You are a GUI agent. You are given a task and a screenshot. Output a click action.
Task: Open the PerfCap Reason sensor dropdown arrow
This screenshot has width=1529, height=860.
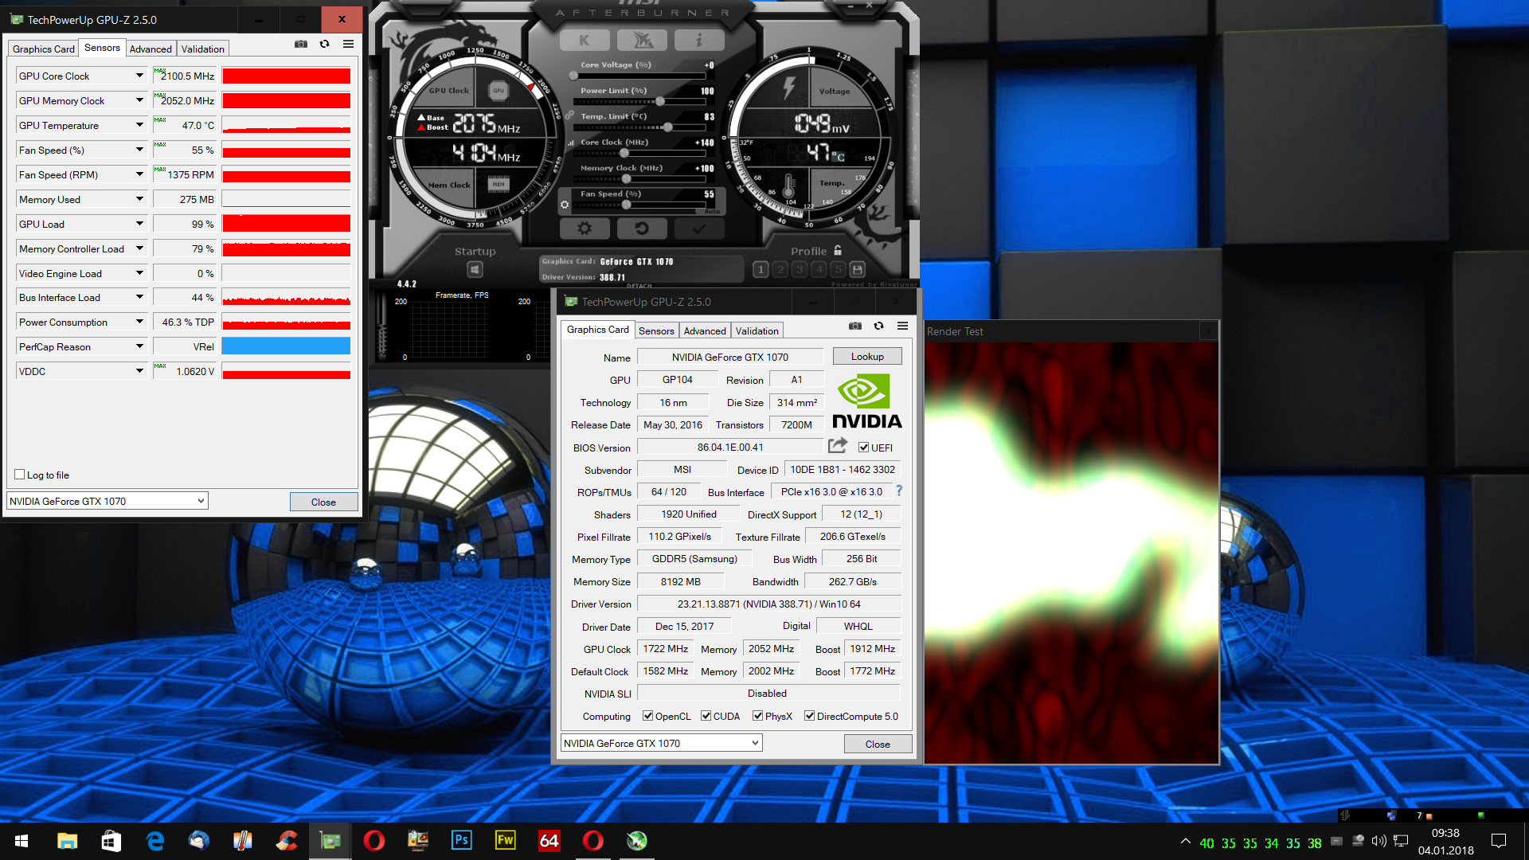click(x=139, y=346)
